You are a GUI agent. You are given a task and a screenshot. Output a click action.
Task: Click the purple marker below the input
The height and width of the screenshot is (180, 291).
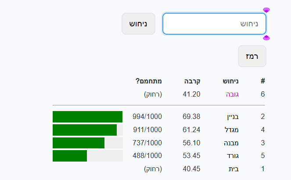click(x=266, y=38)
